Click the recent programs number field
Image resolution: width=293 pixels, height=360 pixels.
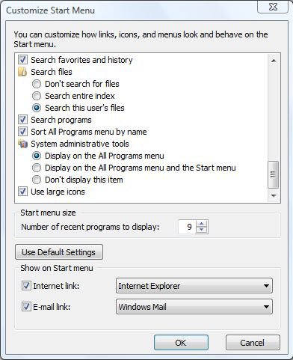pyautogui.click(x=187, y=227)
